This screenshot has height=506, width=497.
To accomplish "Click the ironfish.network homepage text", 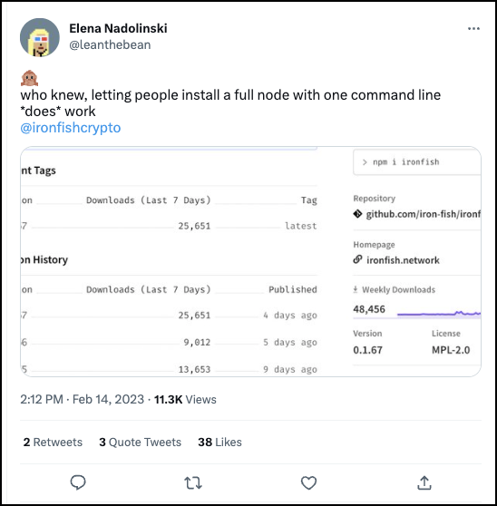I will [403, 260].
